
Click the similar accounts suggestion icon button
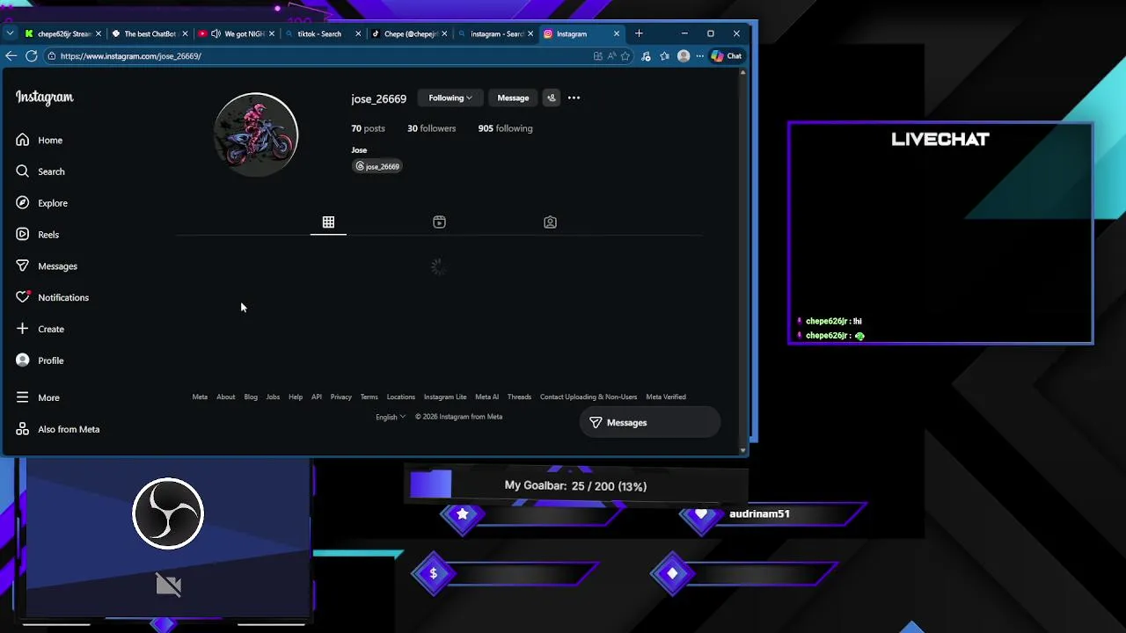click(552, 98)
